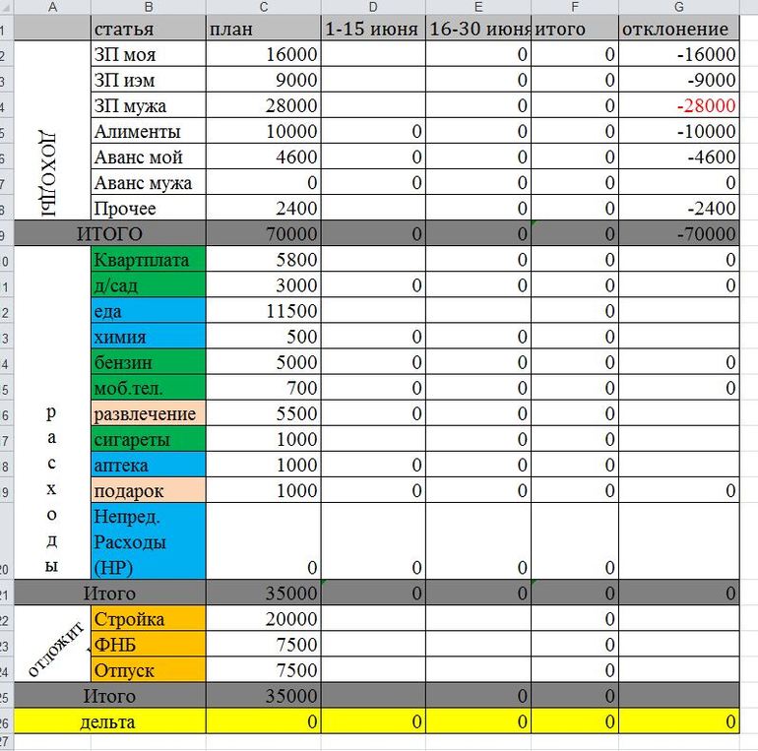
Task: Click the 'статья' header cell
Action: 148,30
